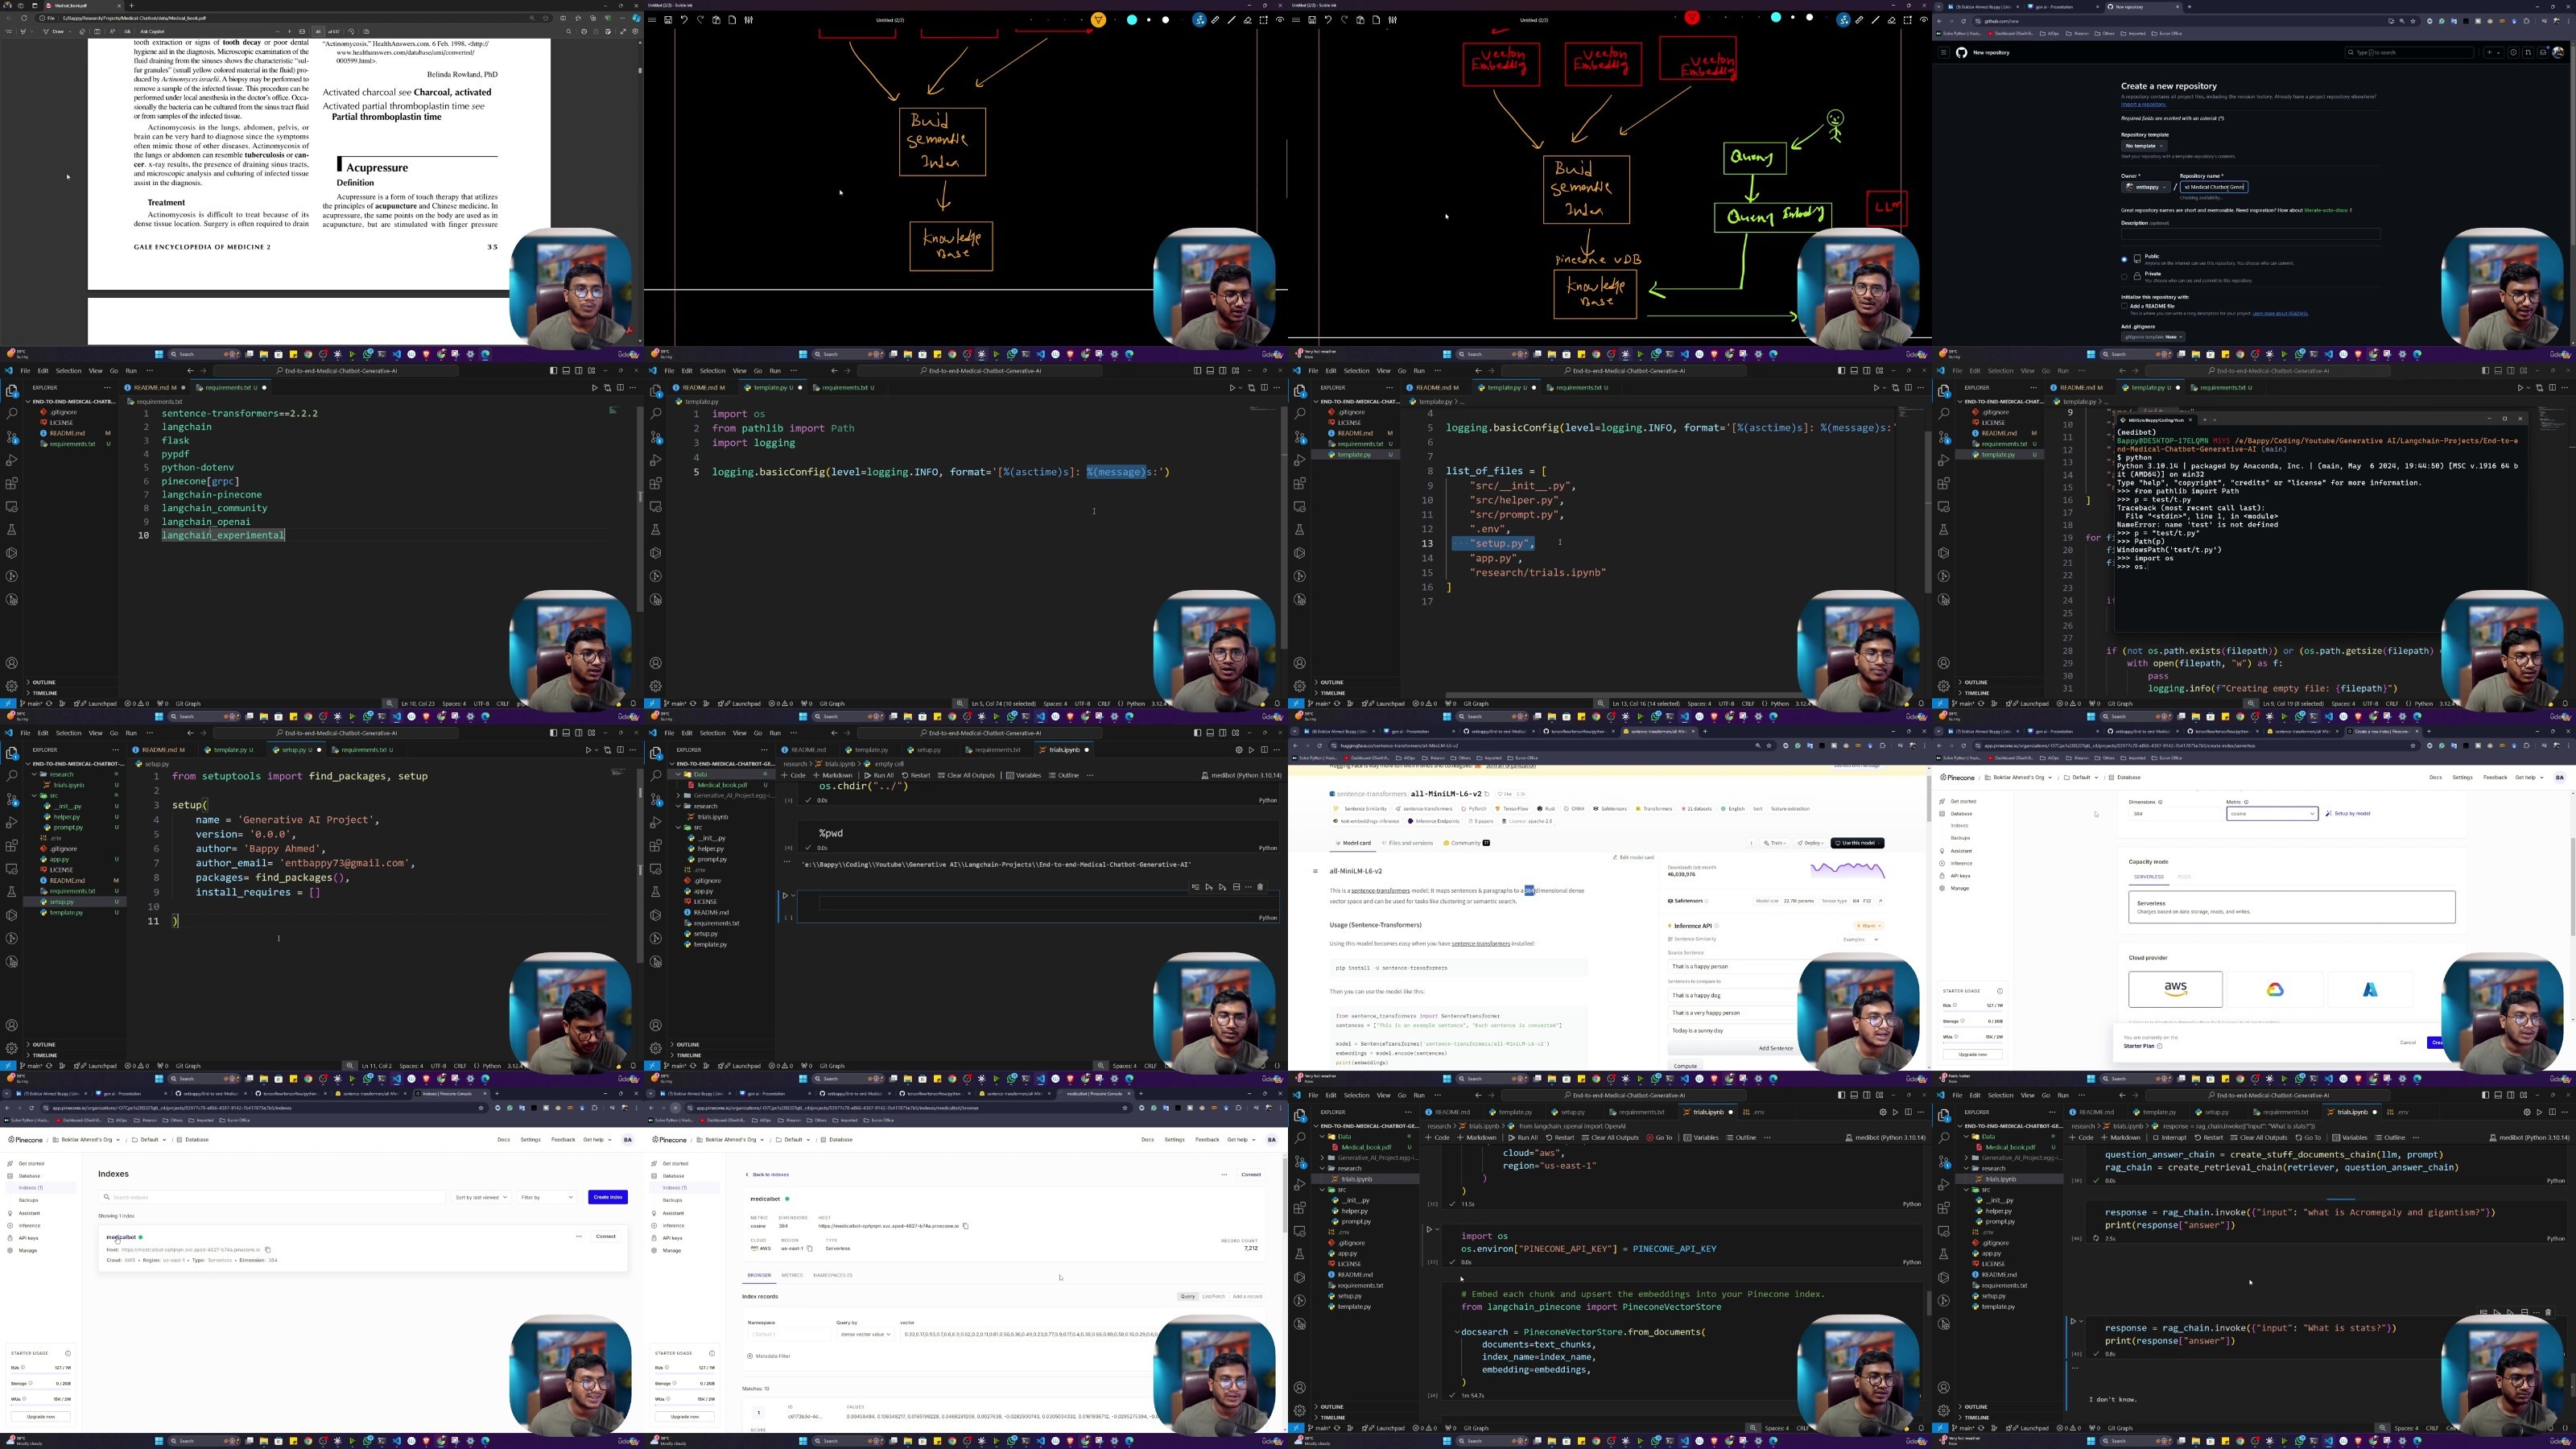Screen dimensions: 2576x1449
Task: Copy the host URL on the medicalbot index detail page
Action: pyautogui.click(x=966, y=1226)
